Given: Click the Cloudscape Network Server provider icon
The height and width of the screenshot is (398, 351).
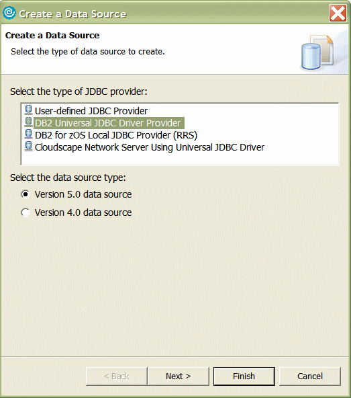Looking at the screenshot, I should tap(28, 147).
